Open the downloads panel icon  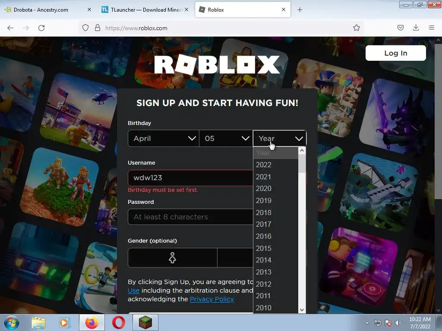click(x=416, y=28)
